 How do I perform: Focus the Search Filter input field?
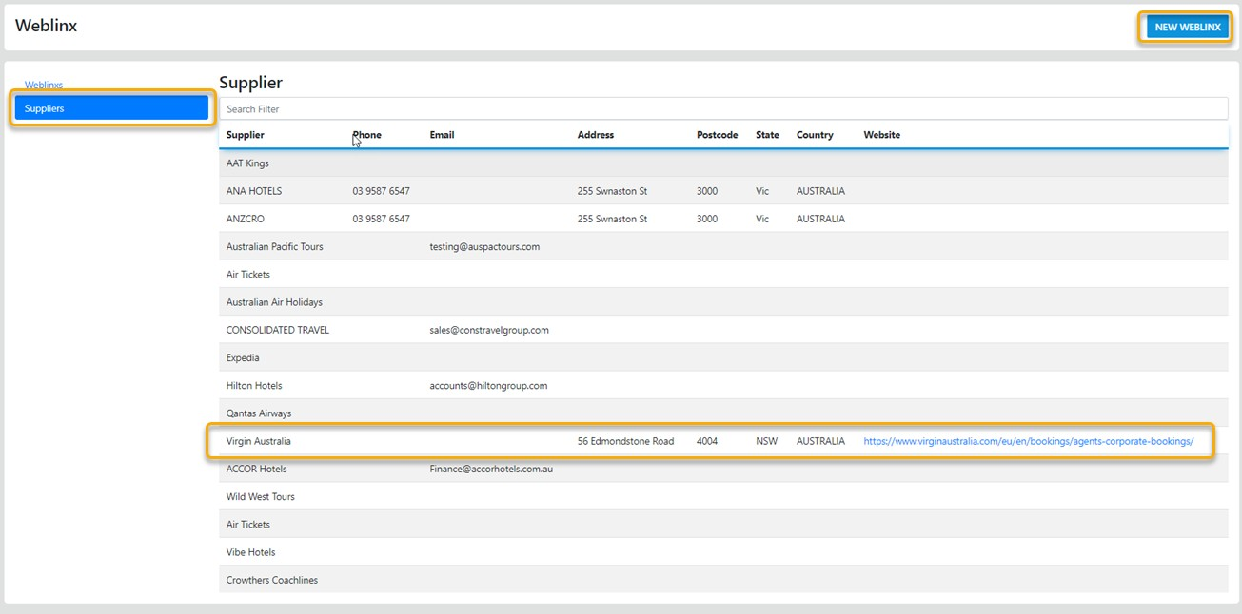click(722, 109)
